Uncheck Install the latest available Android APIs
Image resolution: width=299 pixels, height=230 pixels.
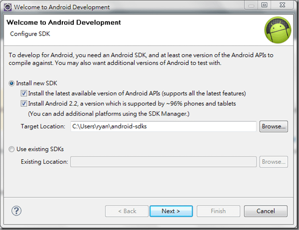click(x=24, y=93)
